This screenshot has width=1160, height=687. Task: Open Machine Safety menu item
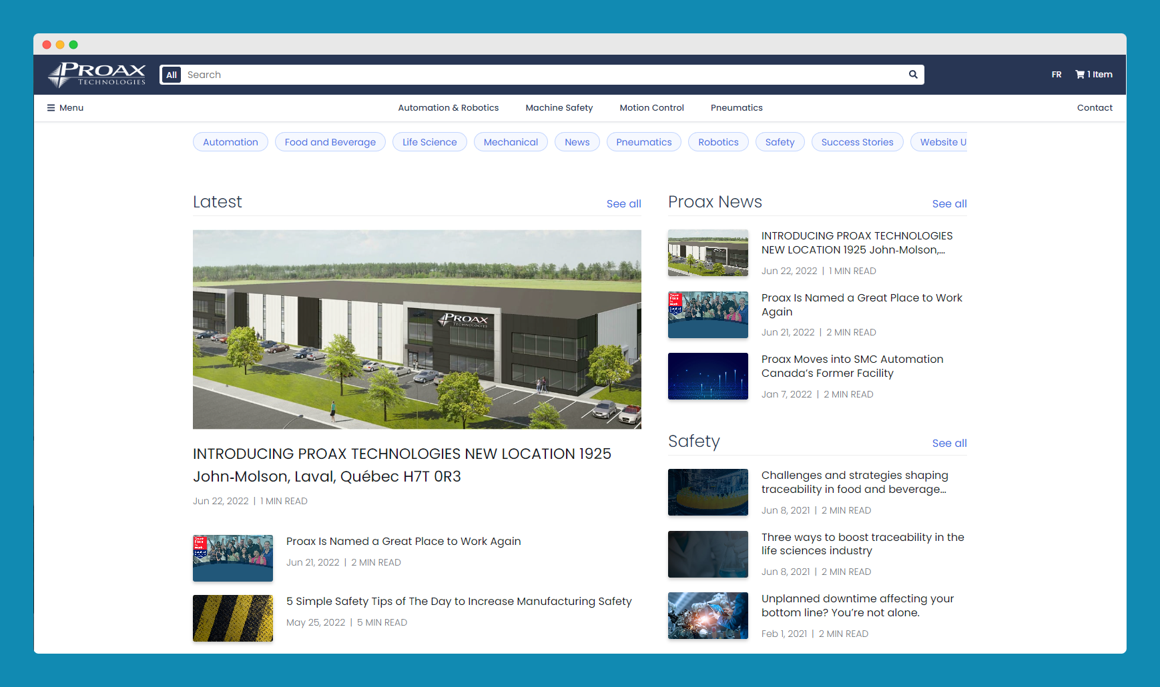pyautogui.click(x=559, y=108)
